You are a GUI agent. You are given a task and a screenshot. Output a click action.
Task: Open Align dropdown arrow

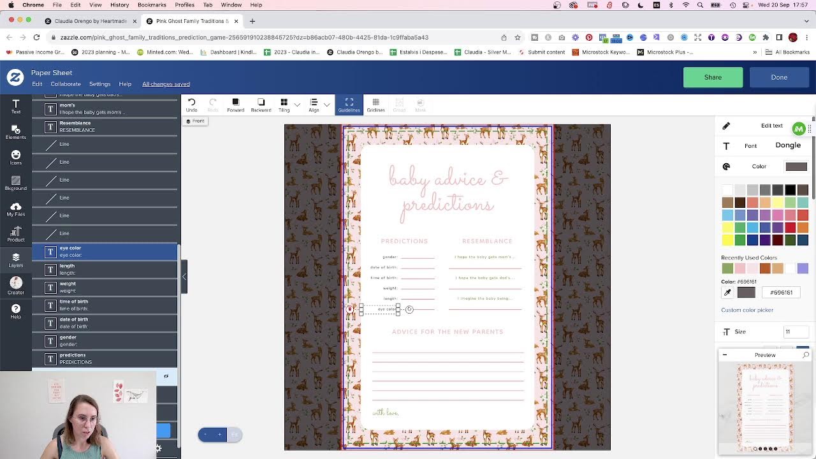(x=327, y=105)
